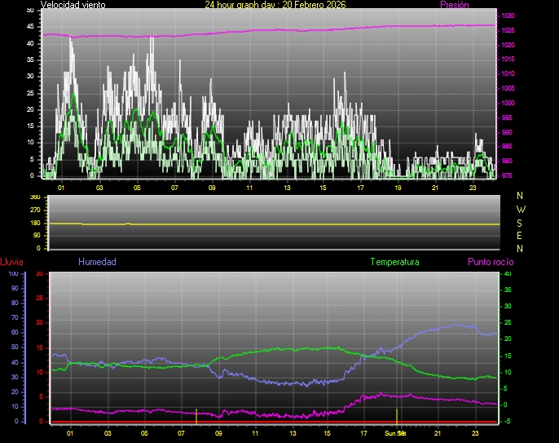Click hour 13 on the temperature graph axis

[292, 433]
